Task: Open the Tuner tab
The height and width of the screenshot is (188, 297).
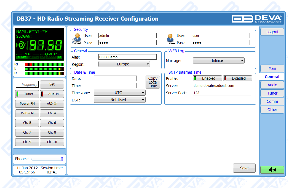Action: pos(272,93)
